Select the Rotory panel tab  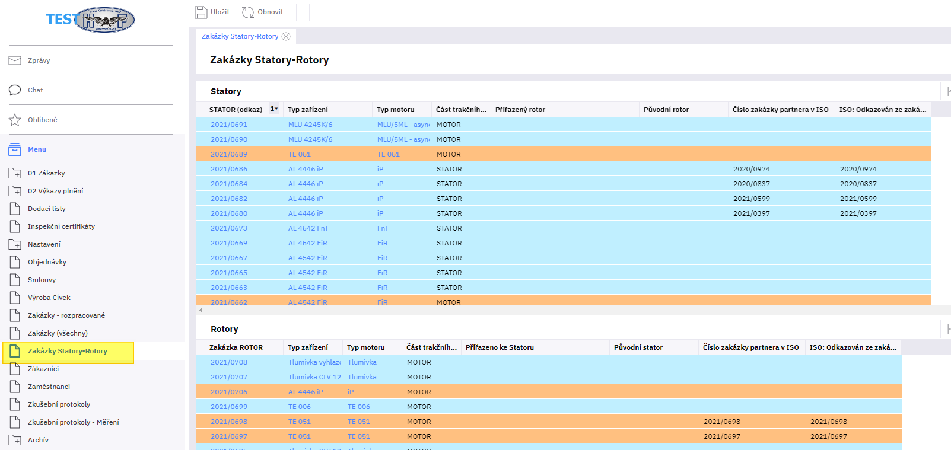coord(224,329)
